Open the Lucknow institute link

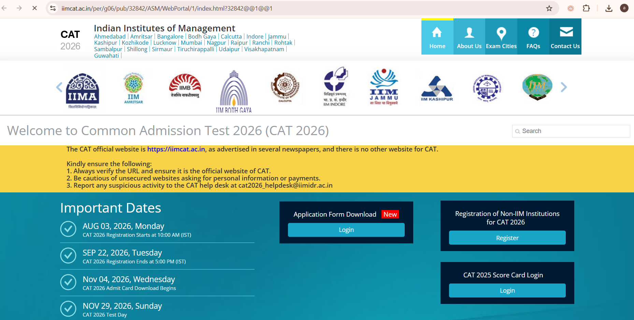tap(165, 43)
